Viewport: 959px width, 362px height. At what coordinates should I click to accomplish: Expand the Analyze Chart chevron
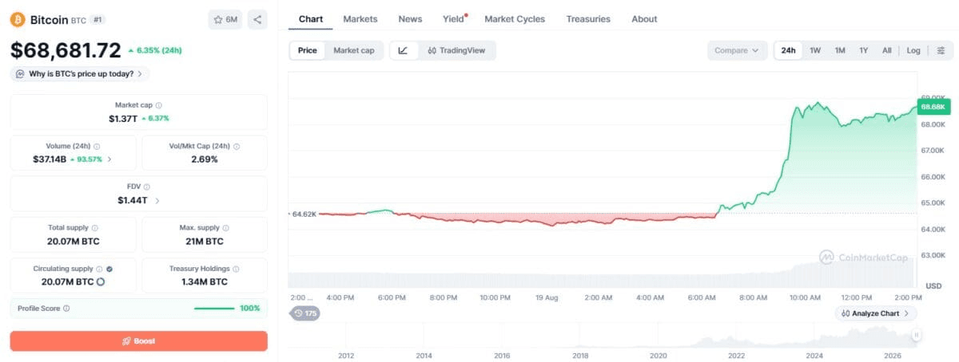[906, 313]
